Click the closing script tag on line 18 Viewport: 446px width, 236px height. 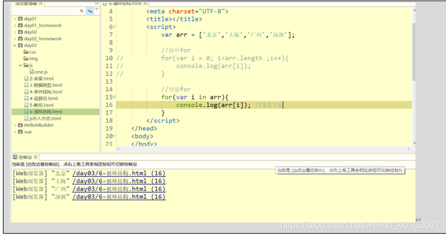163,120
